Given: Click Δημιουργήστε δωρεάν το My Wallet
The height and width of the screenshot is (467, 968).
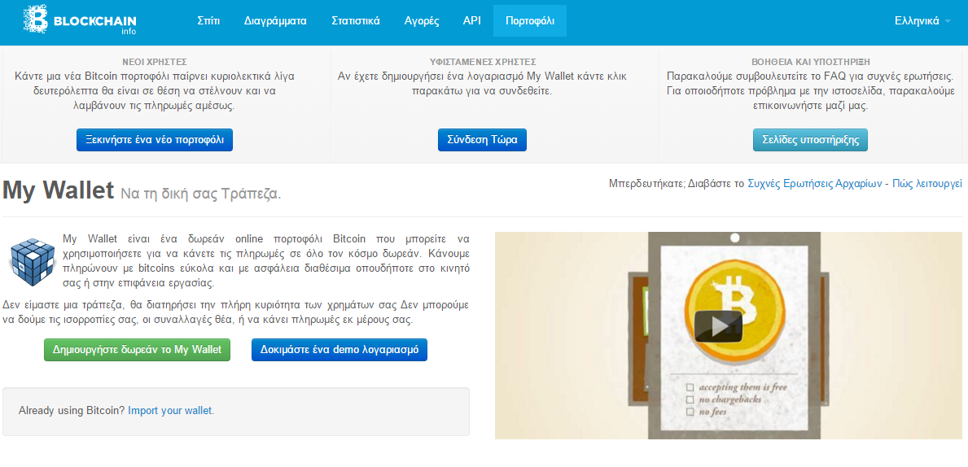Looking at the screenshot, I should pyautogui.click(x=137, y=350).
